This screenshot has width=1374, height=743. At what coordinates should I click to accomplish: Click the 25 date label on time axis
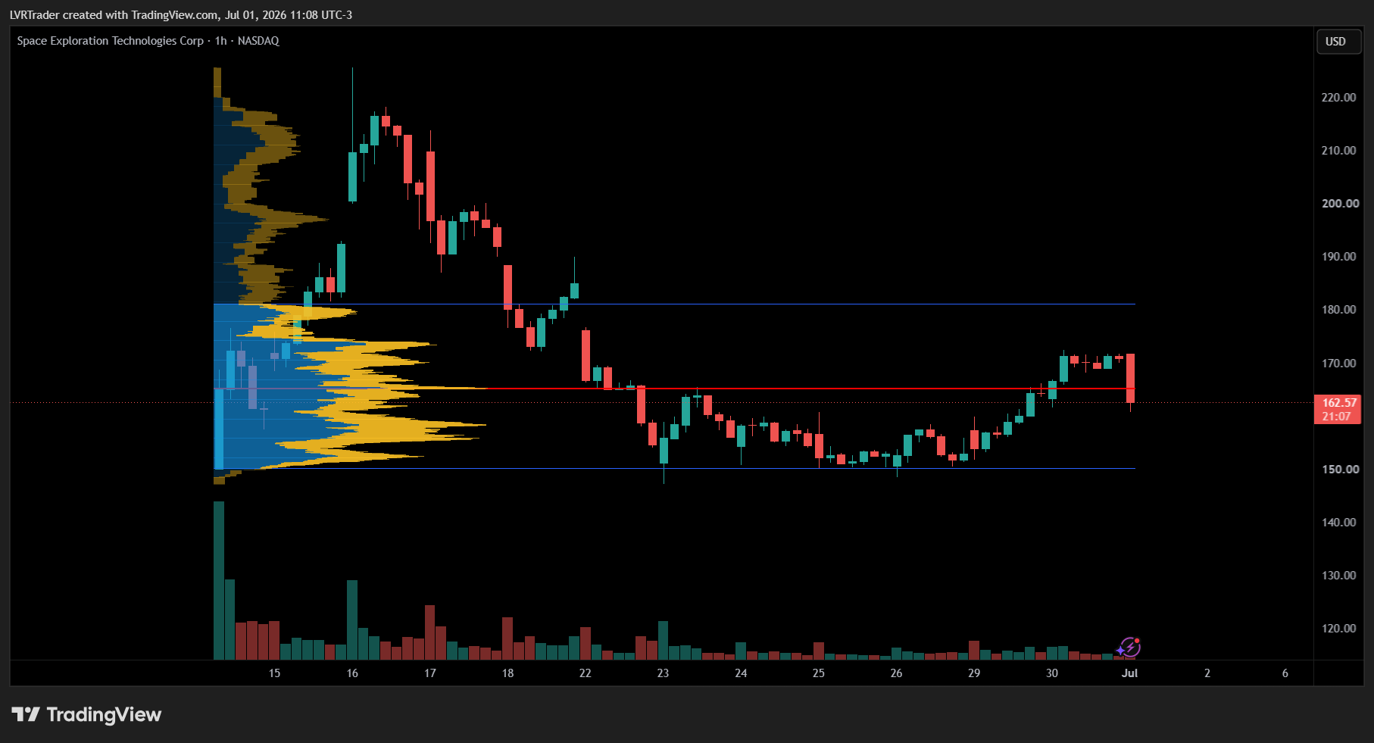[x=819, y=673]
